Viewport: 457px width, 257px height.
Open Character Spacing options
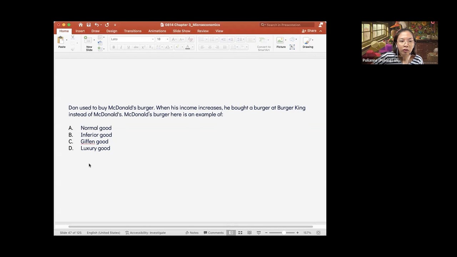tap(159, 47)
